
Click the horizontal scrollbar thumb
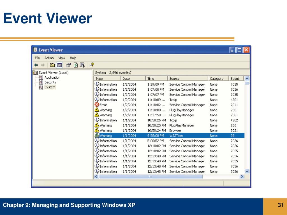click(151, 176)
